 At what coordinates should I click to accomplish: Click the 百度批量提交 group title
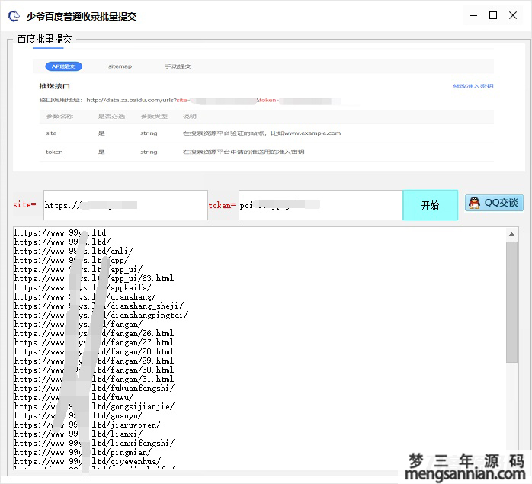pos(44,40)
